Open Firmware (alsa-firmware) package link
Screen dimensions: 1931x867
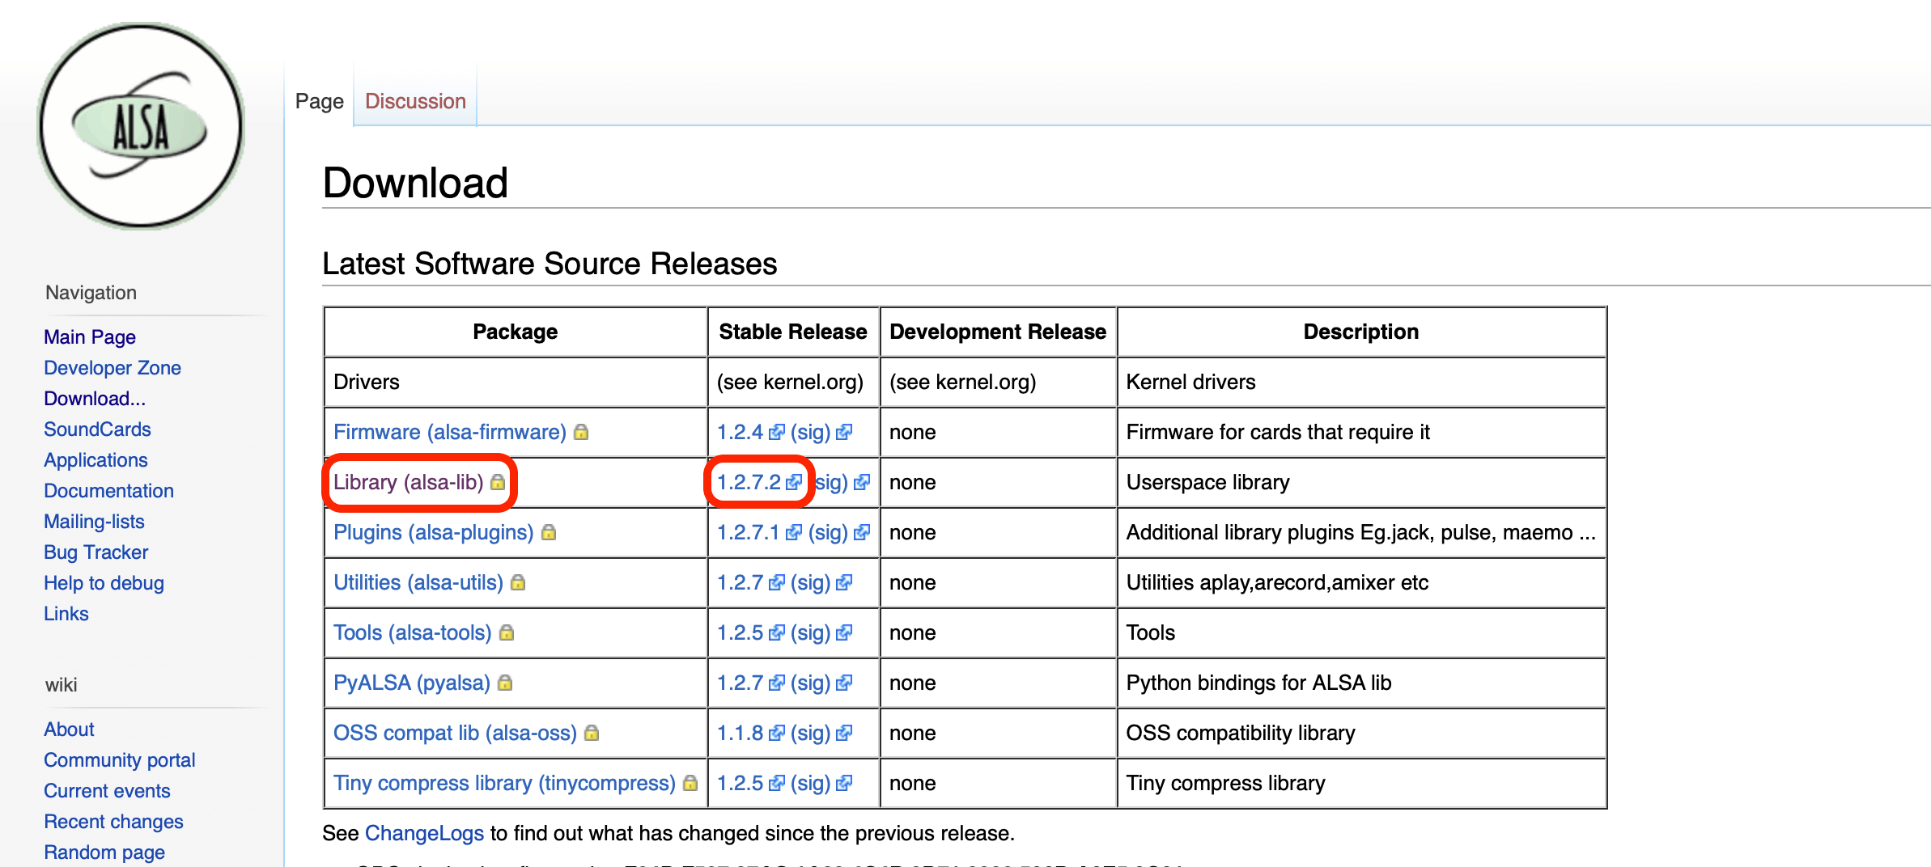point(450,433)
